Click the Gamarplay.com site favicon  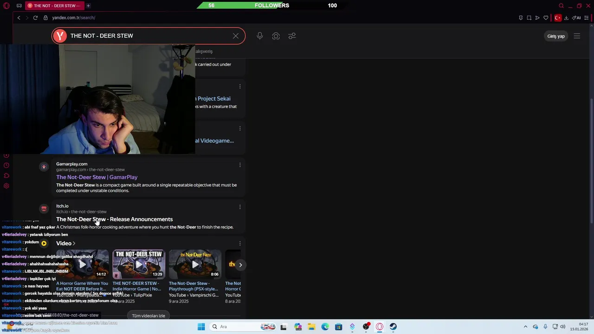(44, 167)
